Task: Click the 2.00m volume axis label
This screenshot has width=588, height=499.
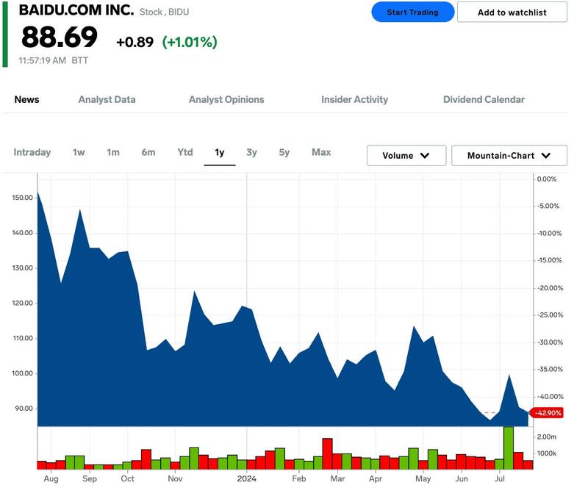Action: (x=547, y=437)
